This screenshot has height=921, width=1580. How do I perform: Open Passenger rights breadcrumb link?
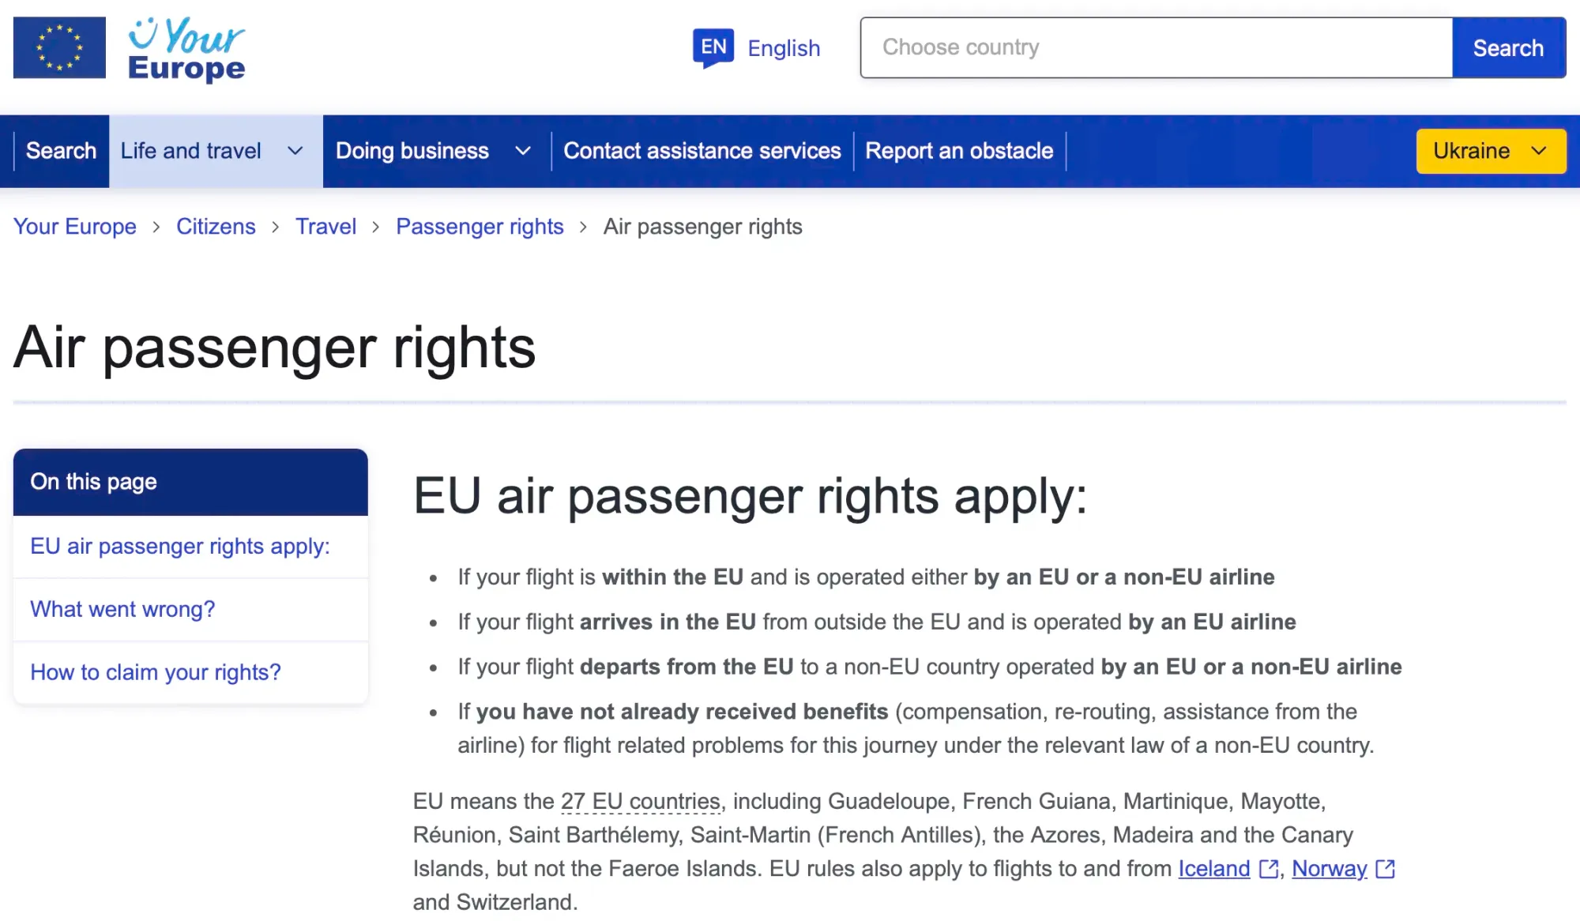[480, 227]
